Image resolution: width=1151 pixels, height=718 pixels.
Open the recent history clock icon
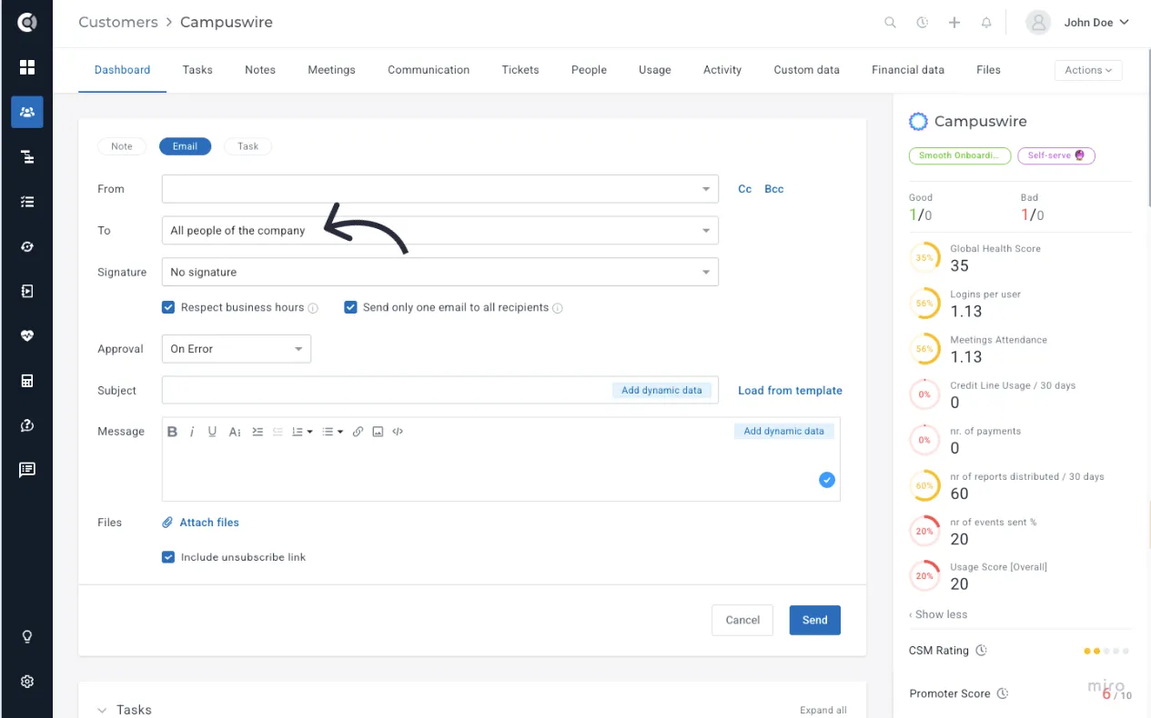tap(923, 23)
